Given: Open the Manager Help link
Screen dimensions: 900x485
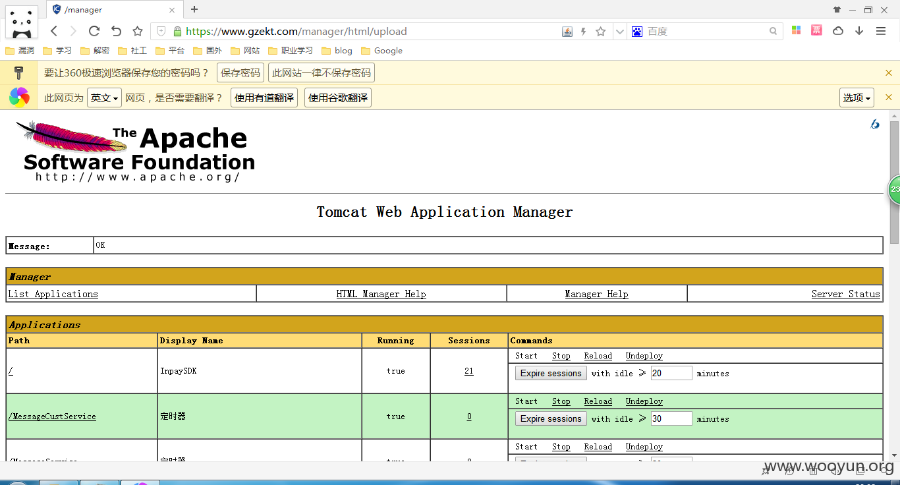Looking at the screenshot, I should click(596, 294).
